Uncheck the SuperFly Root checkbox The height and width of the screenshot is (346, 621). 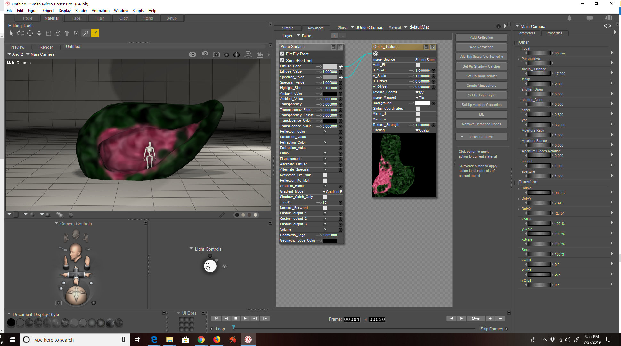pos(282,61)
